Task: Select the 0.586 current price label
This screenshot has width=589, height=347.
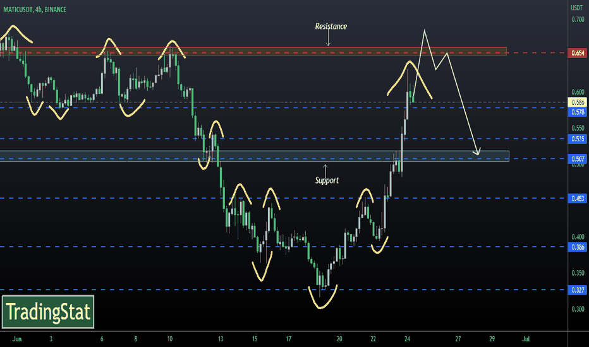Action: coord(578,102)
